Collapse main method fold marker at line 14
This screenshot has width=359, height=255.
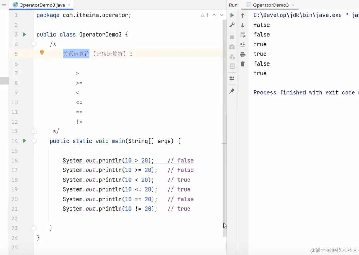[x=34, y=141]
